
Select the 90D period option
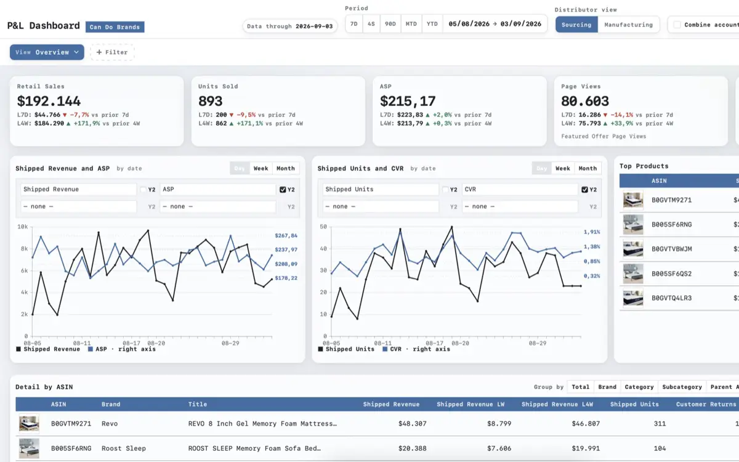coord(390,24)
